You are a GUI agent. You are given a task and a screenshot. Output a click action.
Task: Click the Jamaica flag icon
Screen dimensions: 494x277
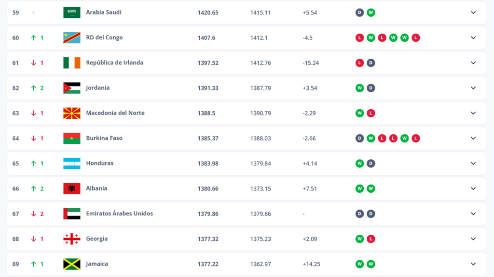pos(72,264)
